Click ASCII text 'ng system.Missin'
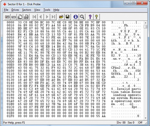 126,98
